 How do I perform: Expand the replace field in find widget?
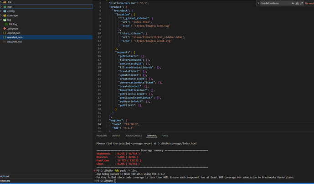[x=258, y=3]
